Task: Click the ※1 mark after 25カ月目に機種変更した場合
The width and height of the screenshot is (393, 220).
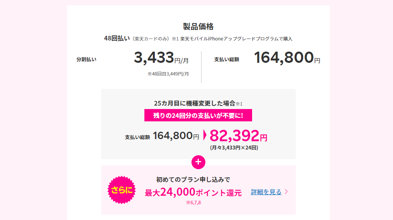Action: 239,104
